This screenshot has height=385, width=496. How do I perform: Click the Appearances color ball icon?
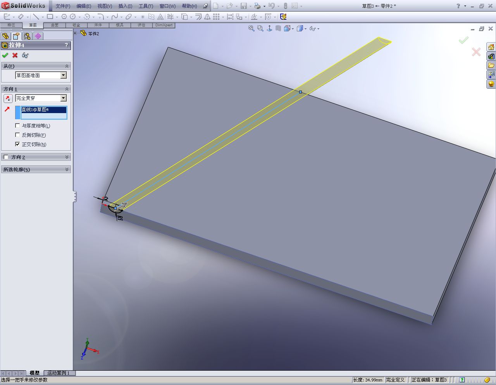click(491, 83)
